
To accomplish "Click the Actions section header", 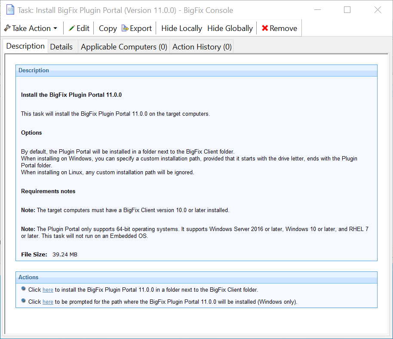I will point(196,277).
